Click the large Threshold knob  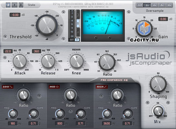[x=47, y=25]
